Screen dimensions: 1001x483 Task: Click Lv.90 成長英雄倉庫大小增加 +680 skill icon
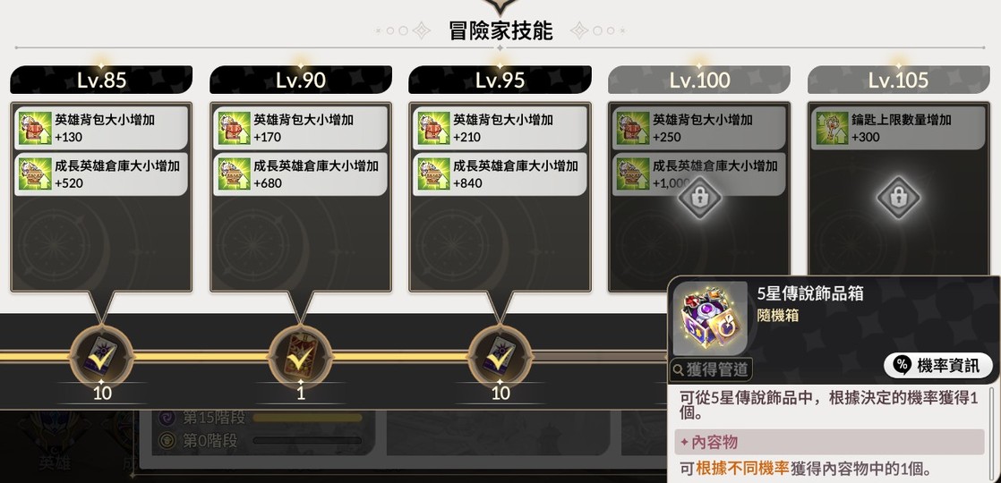pyautogui.click(x=235, y=174)
